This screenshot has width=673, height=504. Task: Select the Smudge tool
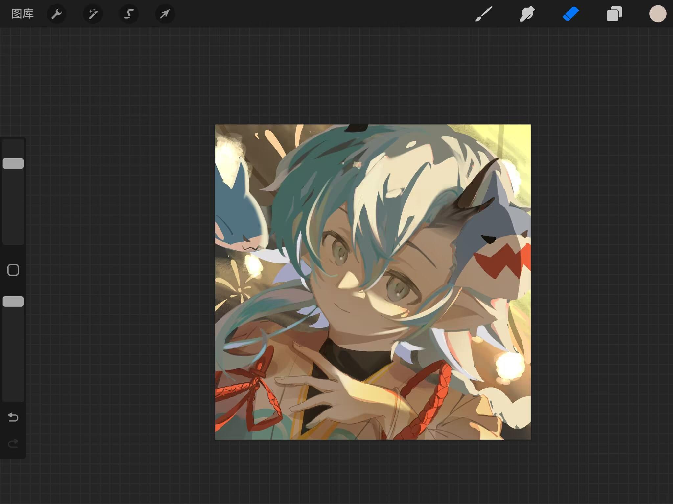point(527,14)
